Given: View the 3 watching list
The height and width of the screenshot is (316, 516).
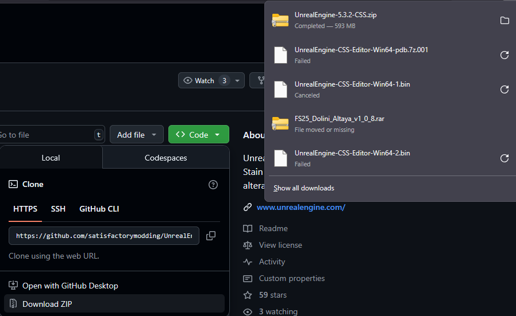Looking at the screenshot, I should point(278,312).
